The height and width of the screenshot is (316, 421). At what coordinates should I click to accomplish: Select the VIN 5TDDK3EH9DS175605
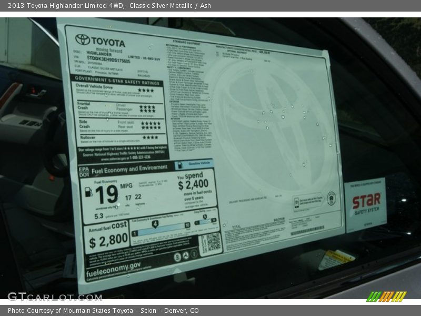[108, 60]
